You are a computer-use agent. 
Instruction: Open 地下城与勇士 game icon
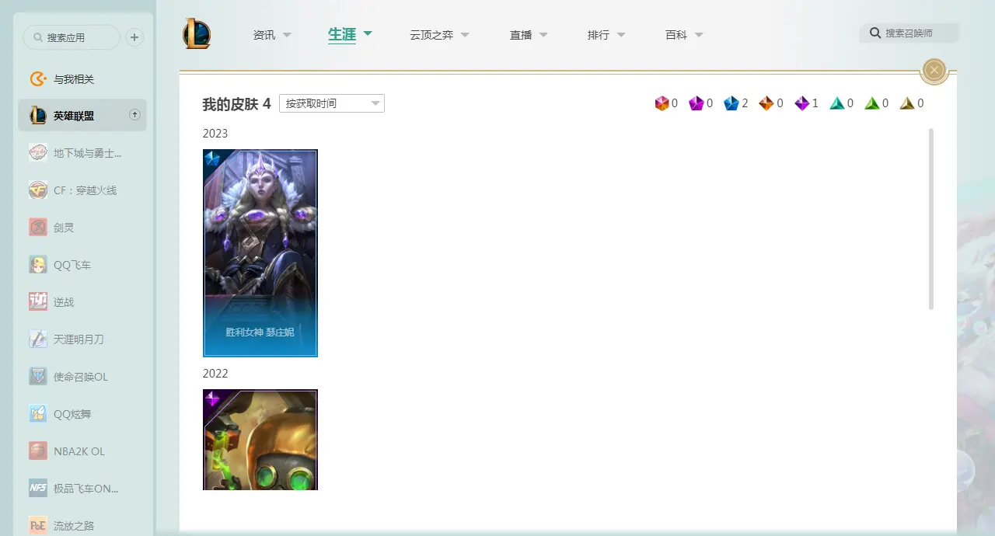38,153
